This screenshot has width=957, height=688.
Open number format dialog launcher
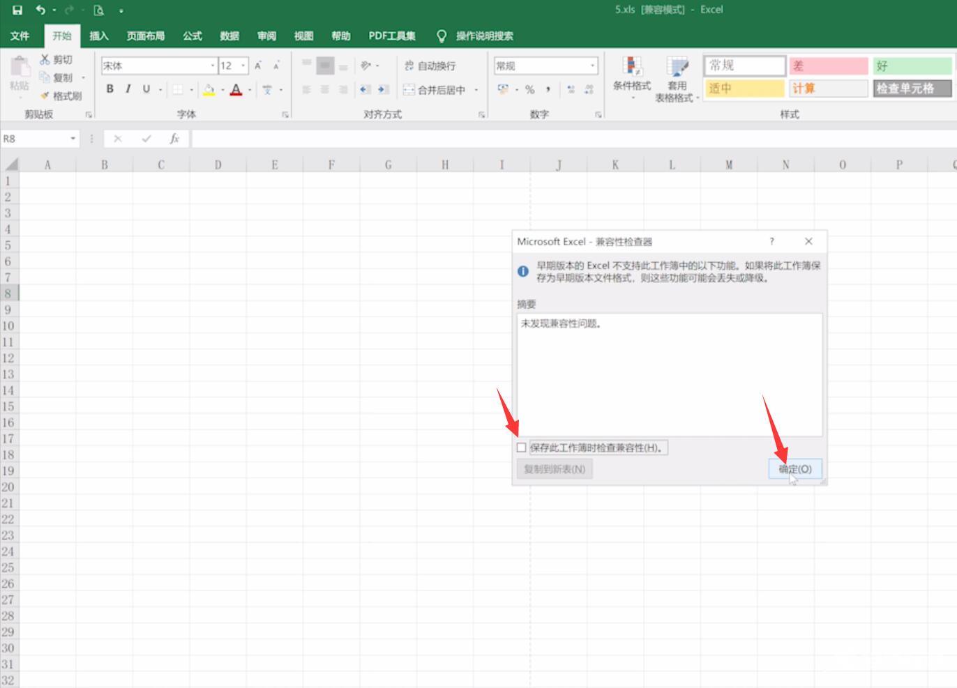click(x=598, y=114)
